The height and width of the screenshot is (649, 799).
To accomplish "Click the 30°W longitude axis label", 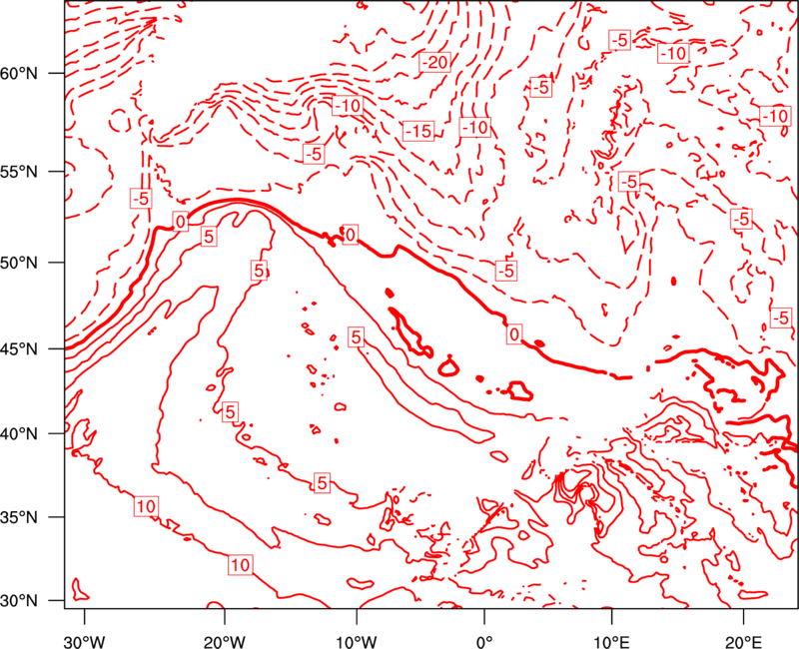I will [x=85, y=641].
